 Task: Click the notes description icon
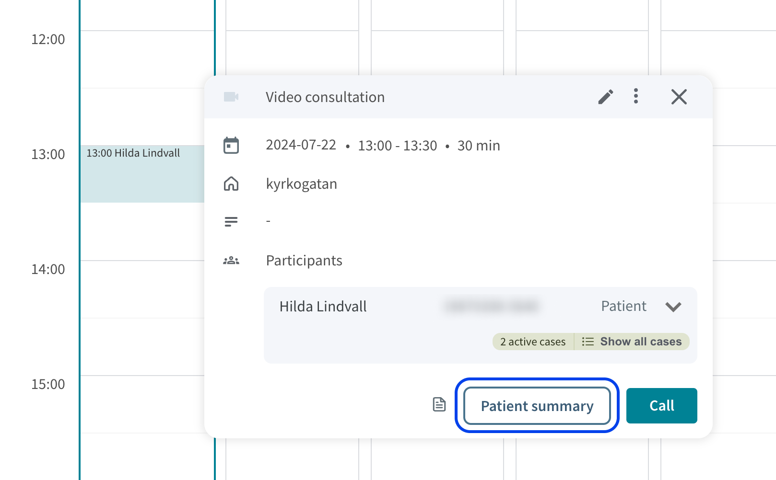(231, 222)
